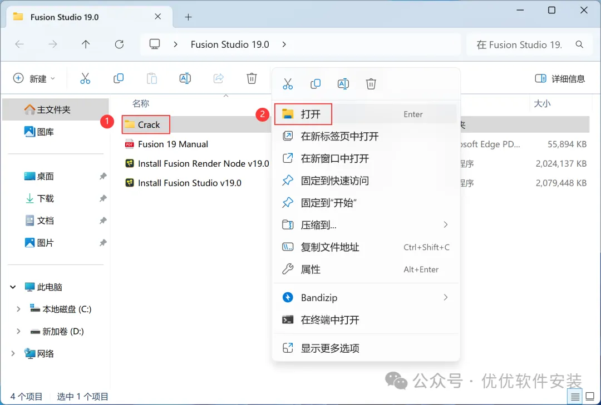Image resolution: width=601 pixels, height=405 pixels.
Task: Select Install Fusion Render Node v19.0
Action: pos(197,164)
